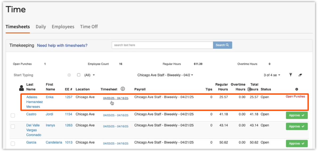Open the Time Off tab

89,27
